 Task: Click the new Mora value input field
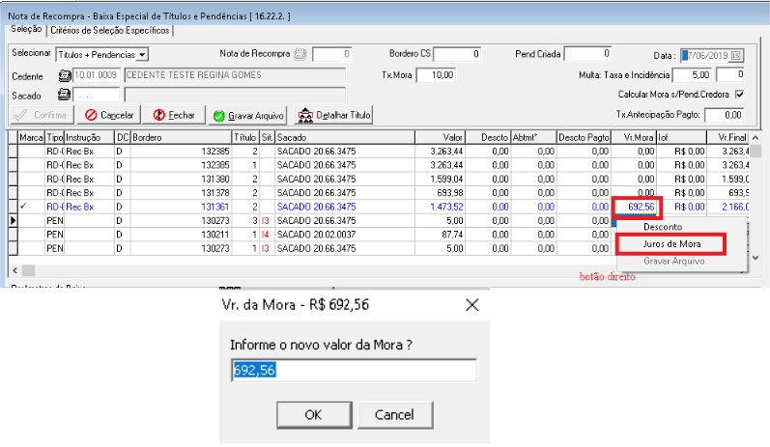tap(352, 371)
